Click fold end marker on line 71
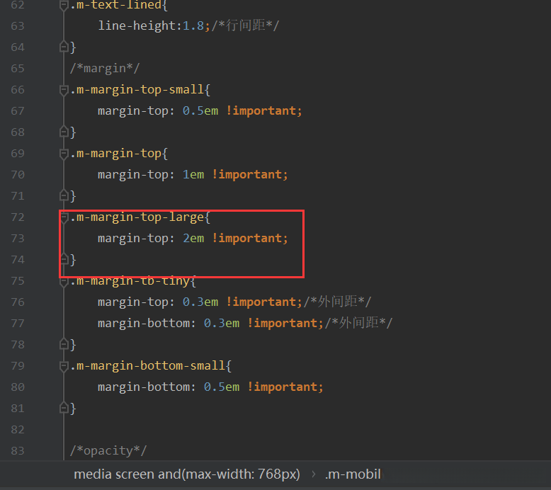 (64, 195)
